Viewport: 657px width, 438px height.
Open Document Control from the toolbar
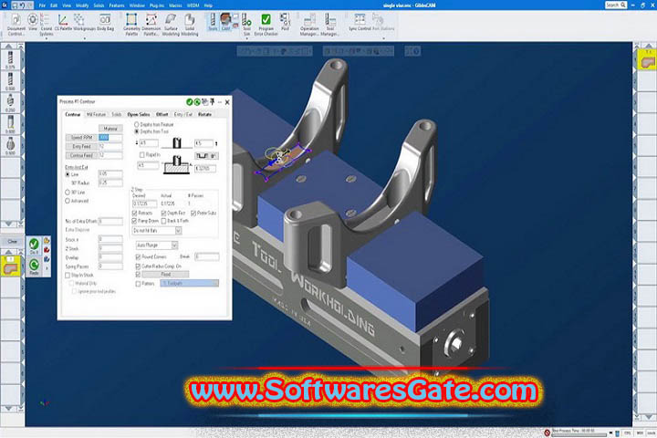[16, 25]
